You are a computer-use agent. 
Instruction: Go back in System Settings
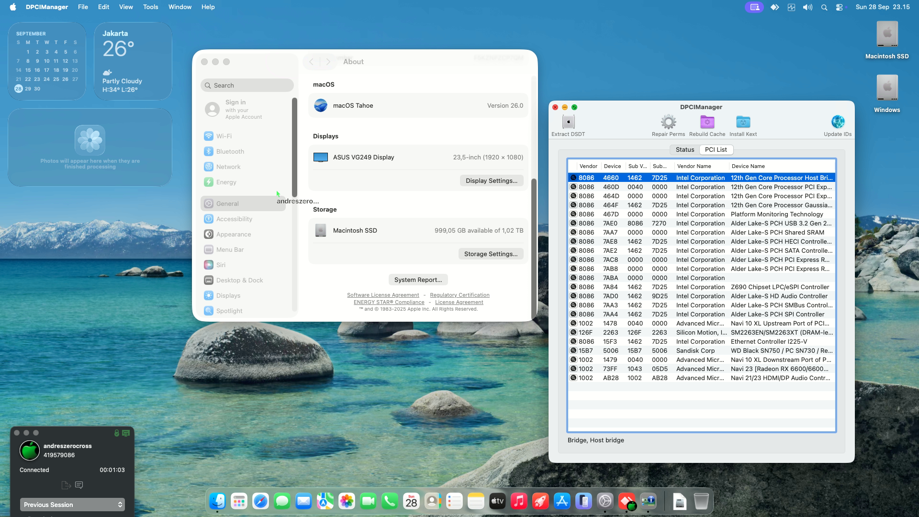[311, 62]
